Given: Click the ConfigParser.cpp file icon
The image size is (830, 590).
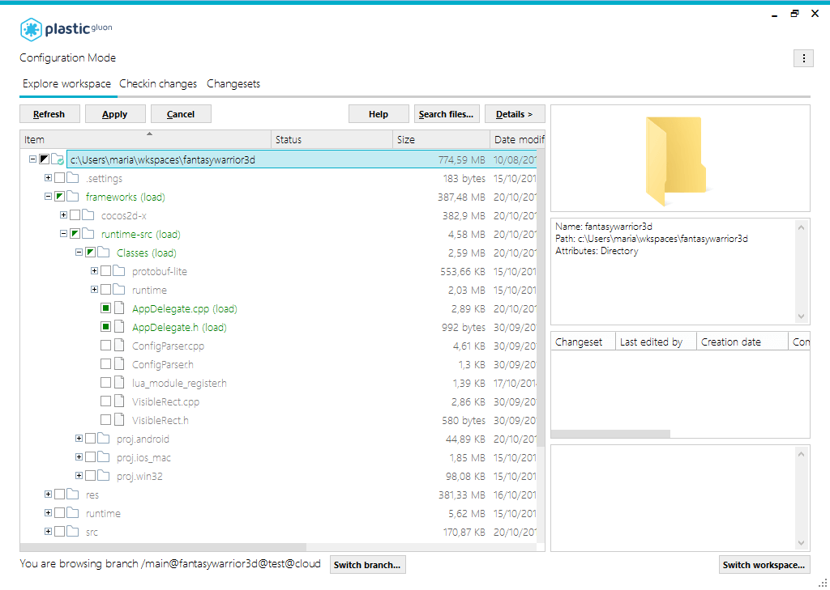Looking at the screenshot, I should tap(119, 346).
